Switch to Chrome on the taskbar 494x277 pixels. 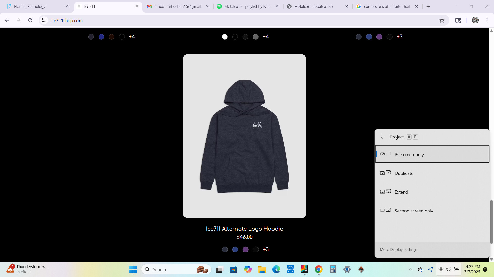coord(319,269)
